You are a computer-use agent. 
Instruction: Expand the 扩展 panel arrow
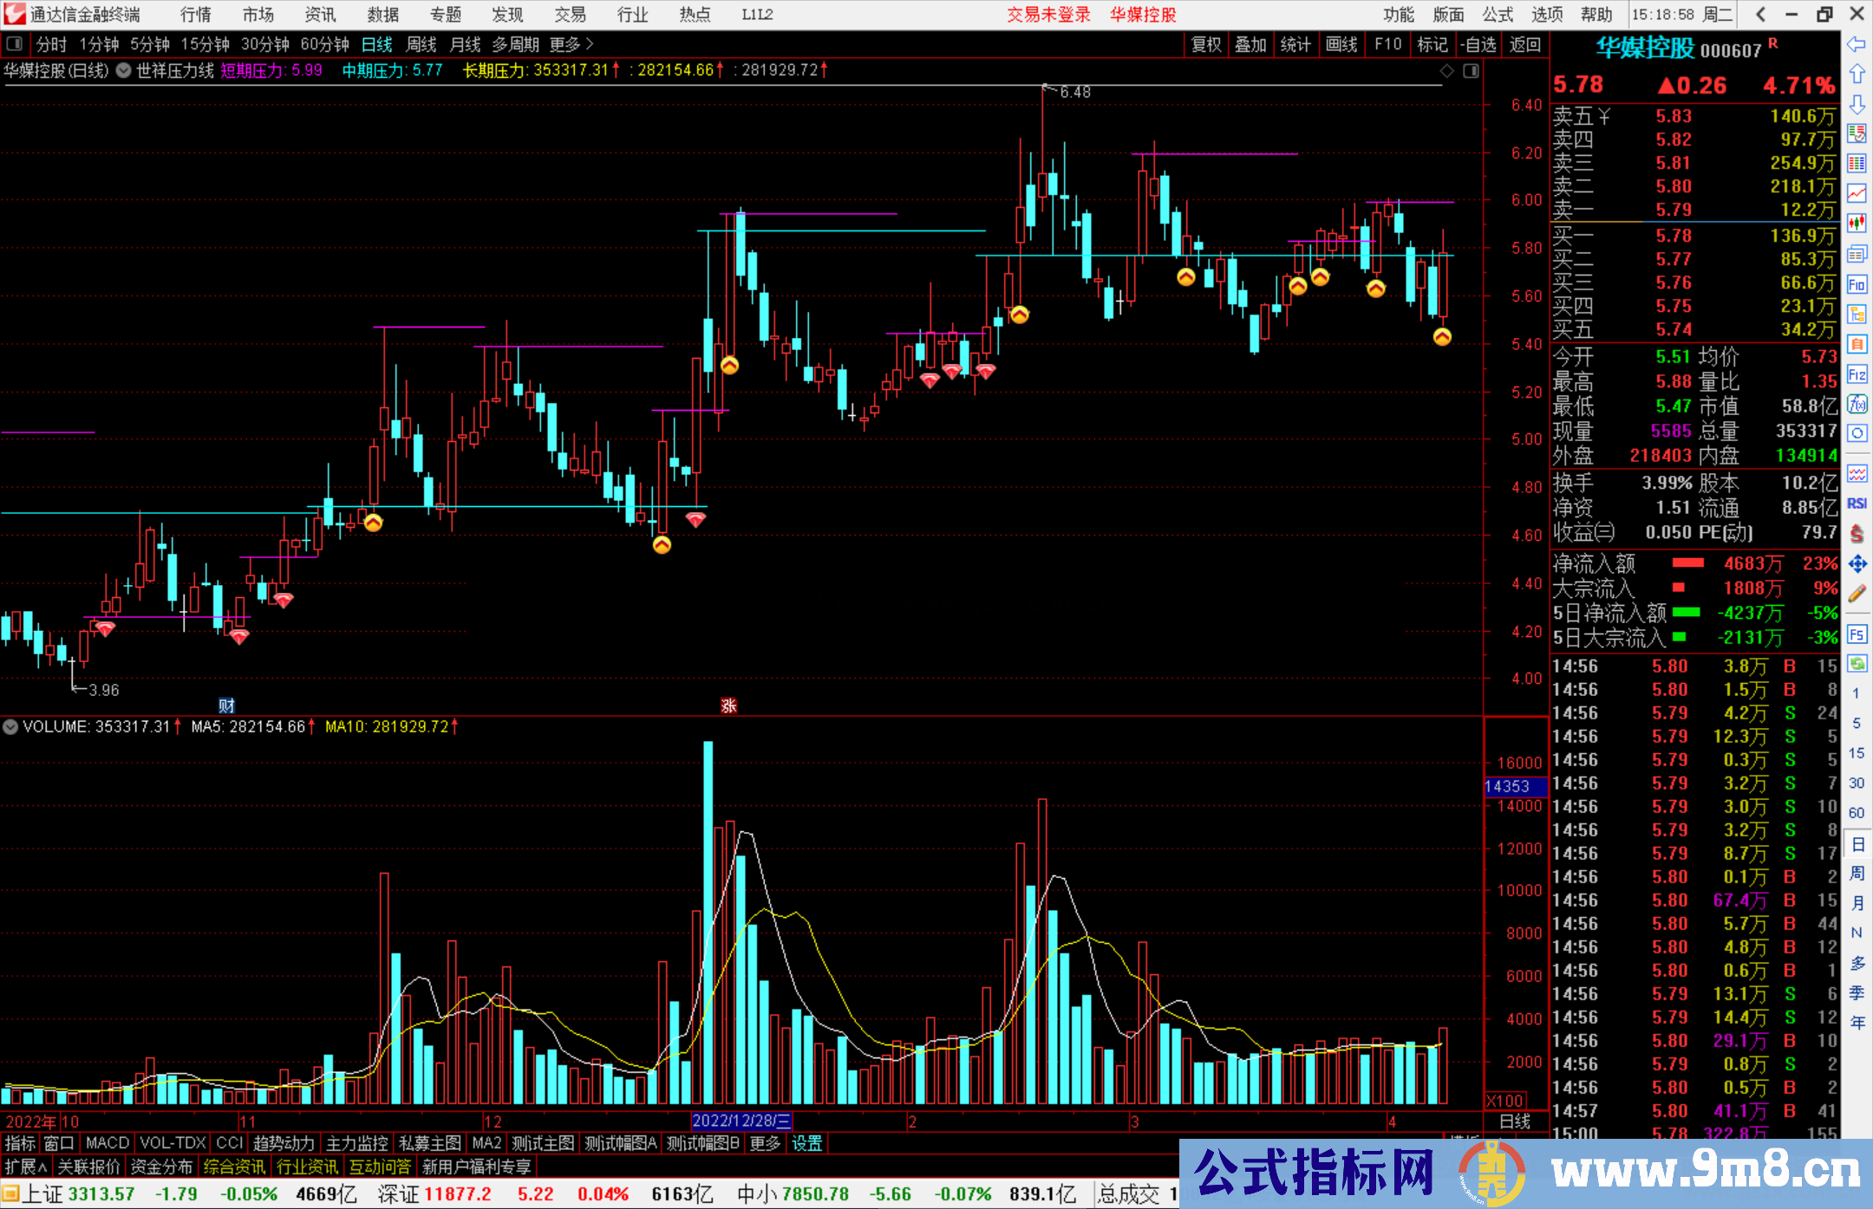[x=26, y=1167]
